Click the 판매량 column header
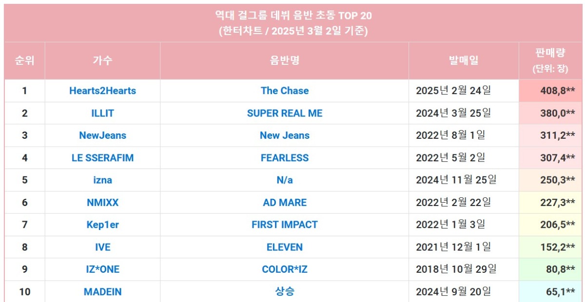This screenshot has height=302, width=585. tap(550, 53)
